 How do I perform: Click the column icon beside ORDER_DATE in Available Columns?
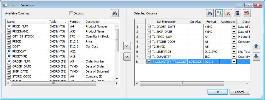click(x=9, y=66)
